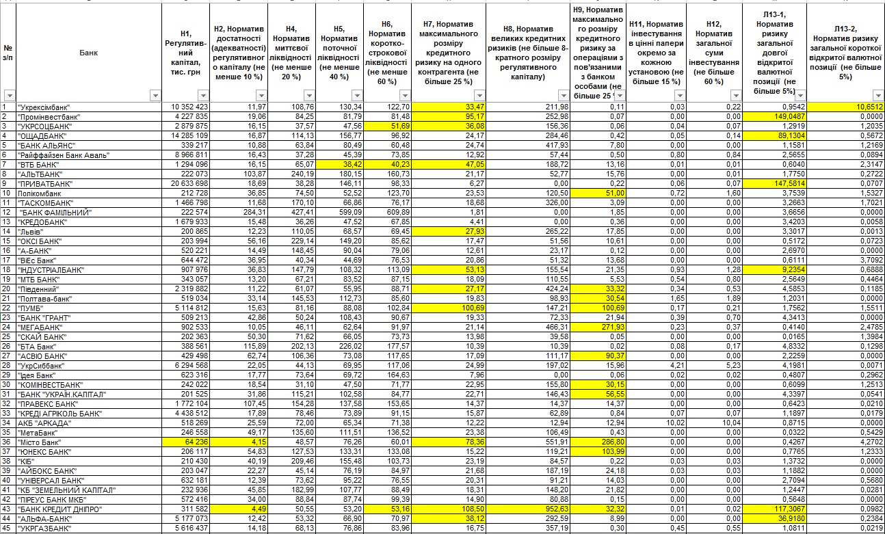
Task: Select highlighted cell with value 89,1304
Action: tap(774, 136)
